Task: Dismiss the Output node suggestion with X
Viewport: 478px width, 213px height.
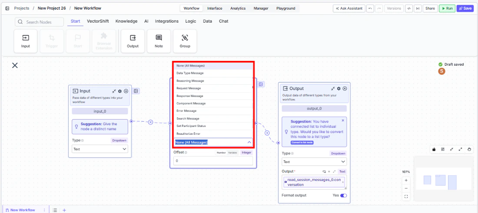Action: (343, 120)
